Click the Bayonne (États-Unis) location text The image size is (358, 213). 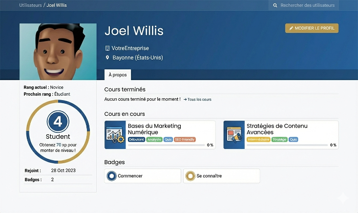(138, 58)
